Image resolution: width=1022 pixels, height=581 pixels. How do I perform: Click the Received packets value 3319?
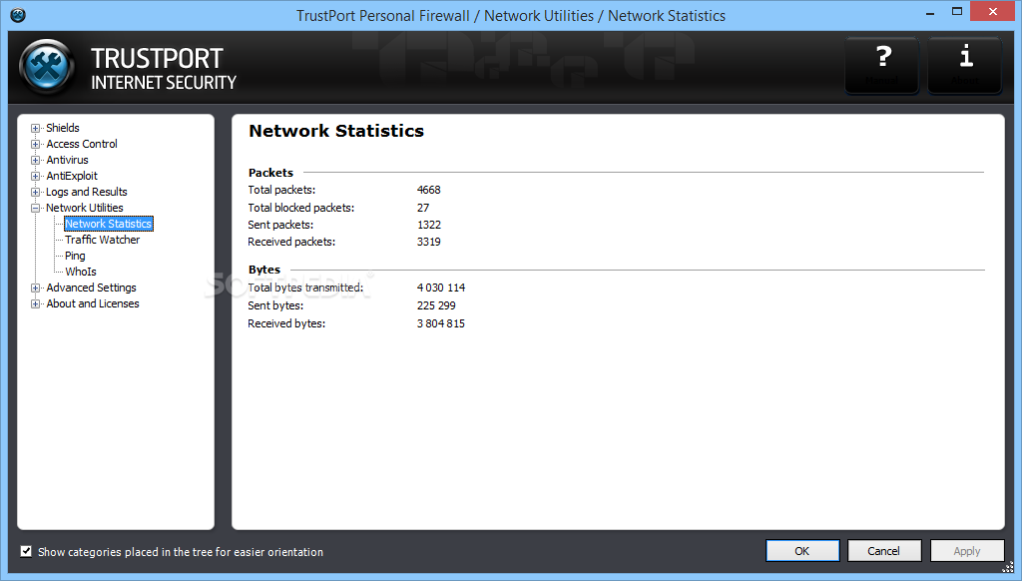tap(429, 242)
